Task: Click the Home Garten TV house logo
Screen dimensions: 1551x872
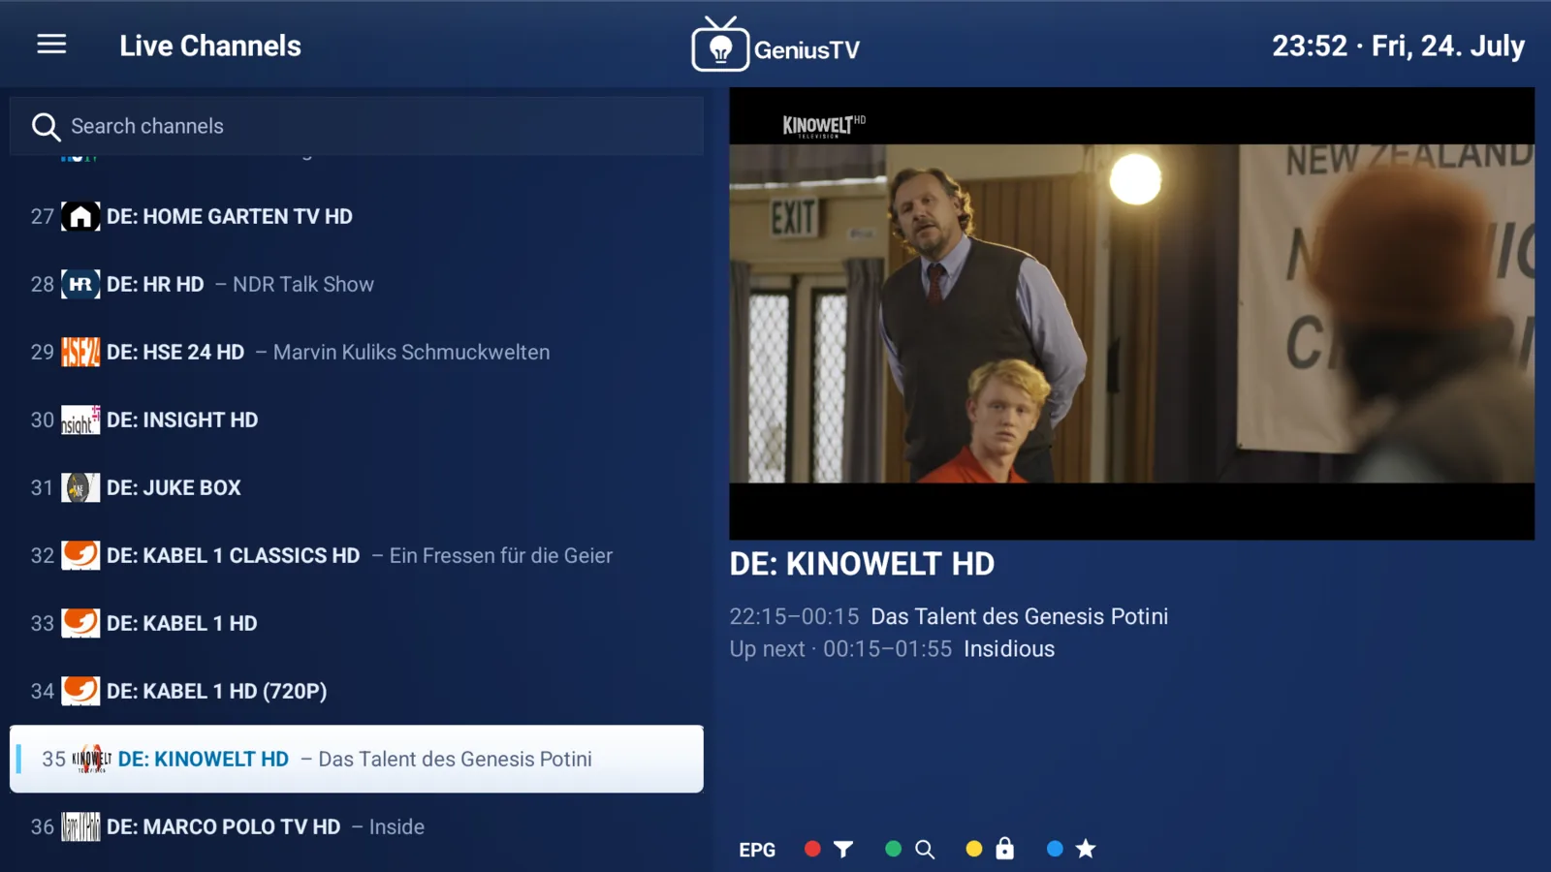Action: point(80,216)
